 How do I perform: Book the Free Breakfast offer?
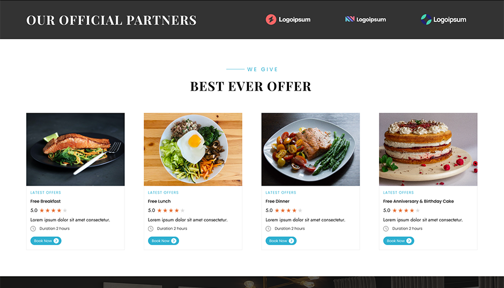pyautogui.click(x=46, y=241)
